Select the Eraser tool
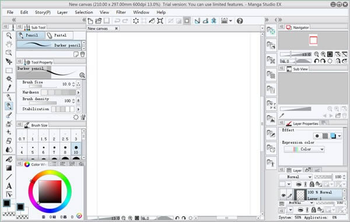This screenshot has height=222, width=350. click(9, 141)
